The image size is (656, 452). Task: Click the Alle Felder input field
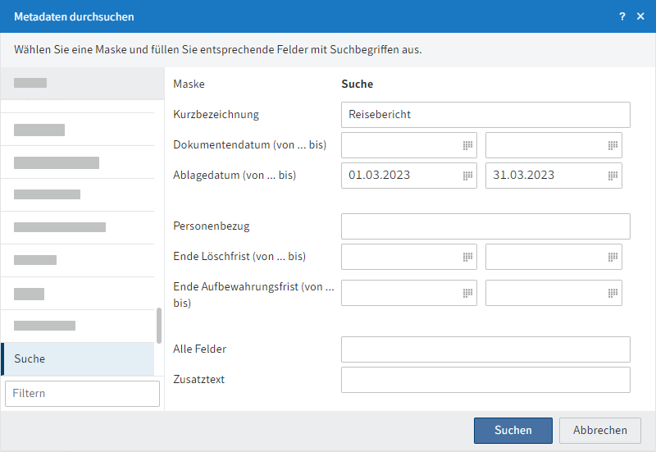485,349
